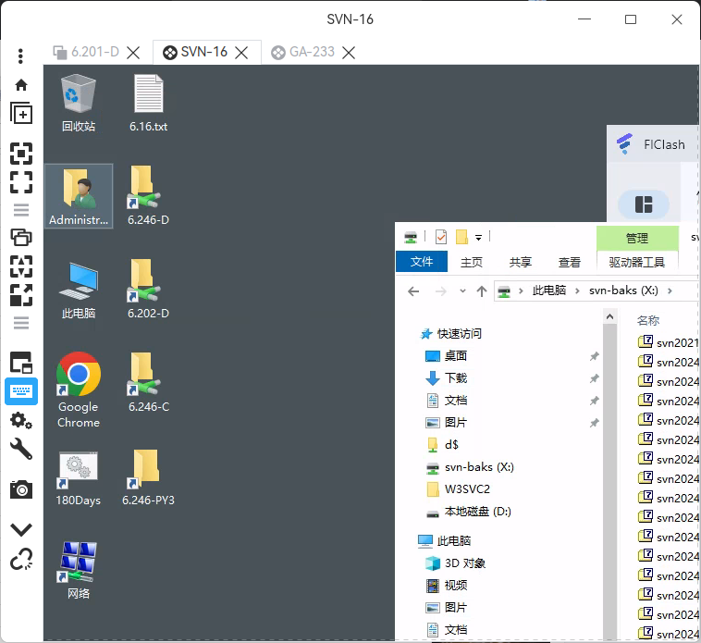
Task: Click the Home icon in the sidebar
Action: coord(21,84)
